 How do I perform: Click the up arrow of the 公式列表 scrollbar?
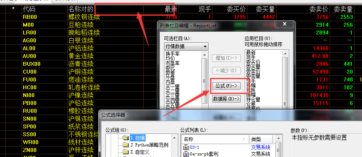279,138
